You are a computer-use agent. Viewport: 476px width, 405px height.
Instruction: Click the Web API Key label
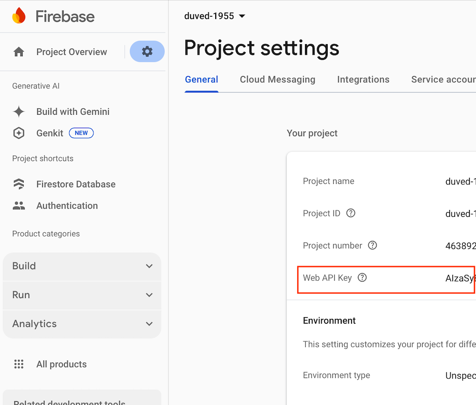(x=327, y=278)
